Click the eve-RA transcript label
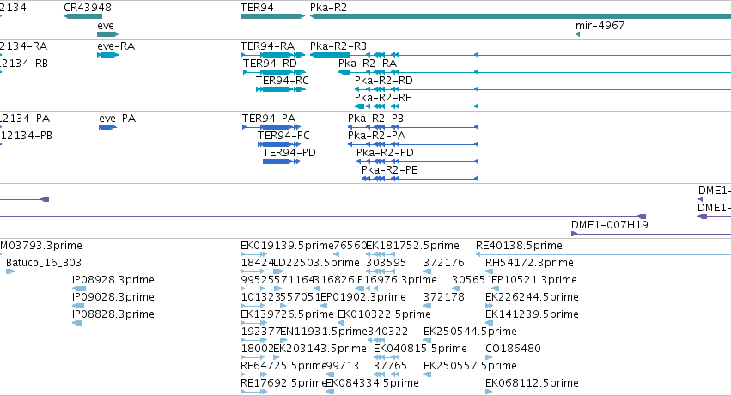The height and width of the screenshot is (396, 731). pos(116,46)
